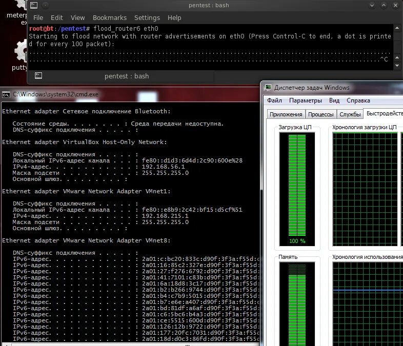Viewport: 403px width, 346px height.
Task: Click the terminal scrollbar down arrow
Action: pyautogui.click(x=397, y=66)
